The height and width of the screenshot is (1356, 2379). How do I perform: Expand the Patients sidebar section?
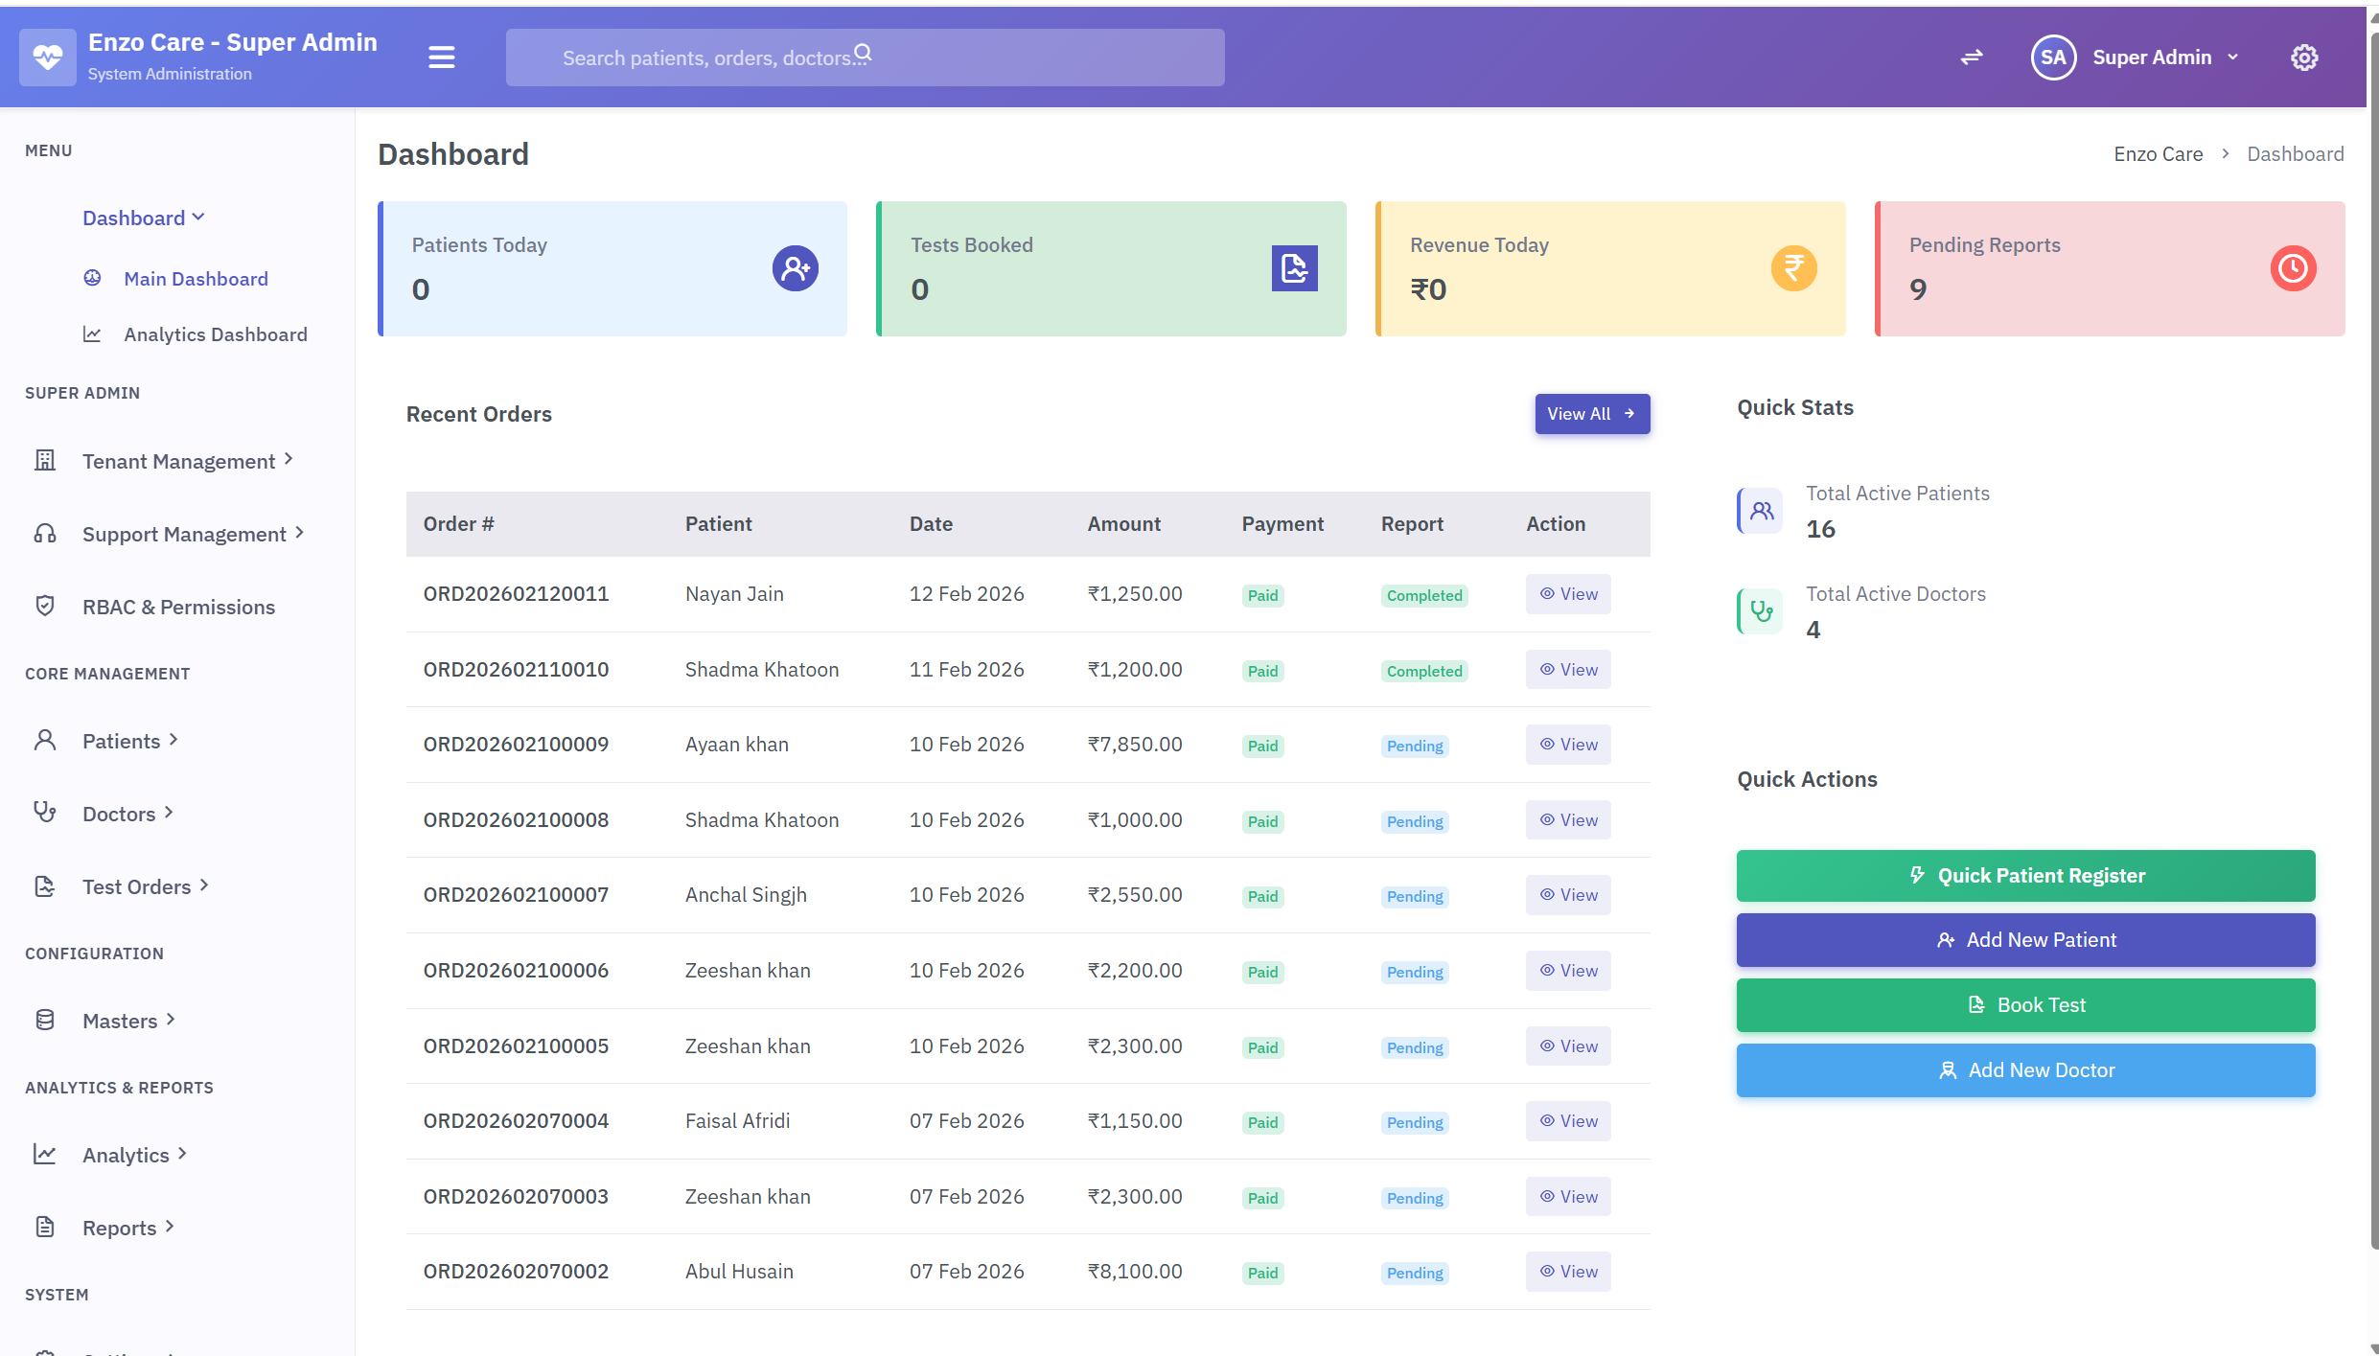coord(123,740)
